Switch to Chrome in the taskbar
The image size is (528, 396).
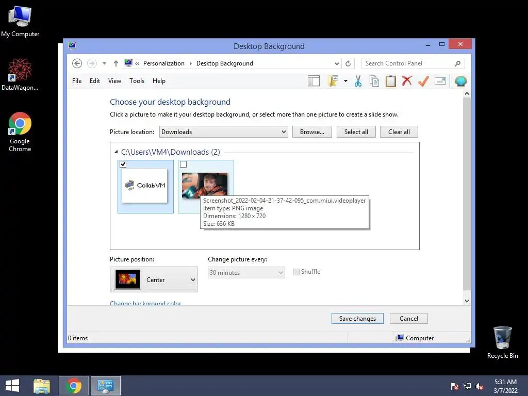tap(74, 386)
